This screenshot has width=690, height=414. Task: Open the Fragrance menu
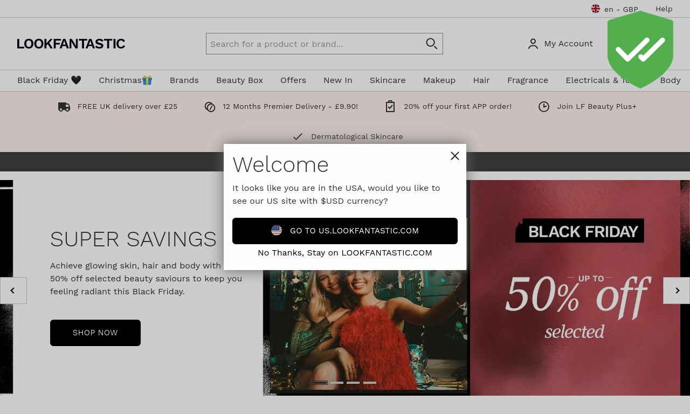pos(528,80)
